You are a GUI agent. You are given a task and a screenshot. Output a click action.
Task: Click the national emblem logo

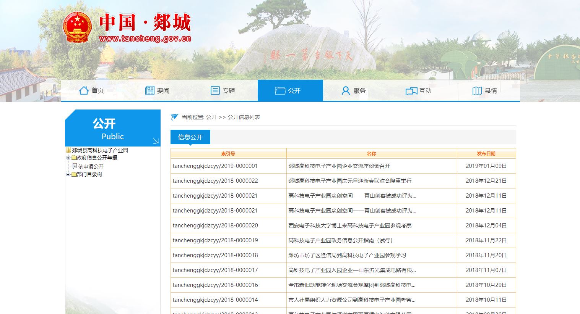[x=77, y=27]
